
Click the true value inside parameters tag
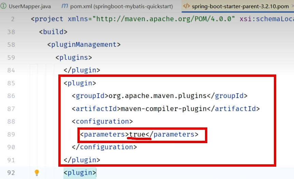tap(137, 134)
